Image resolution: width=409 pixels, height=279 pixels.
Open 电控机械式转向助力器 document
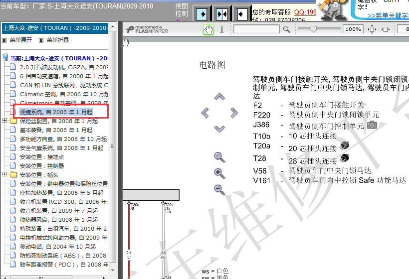pos(63,238)
